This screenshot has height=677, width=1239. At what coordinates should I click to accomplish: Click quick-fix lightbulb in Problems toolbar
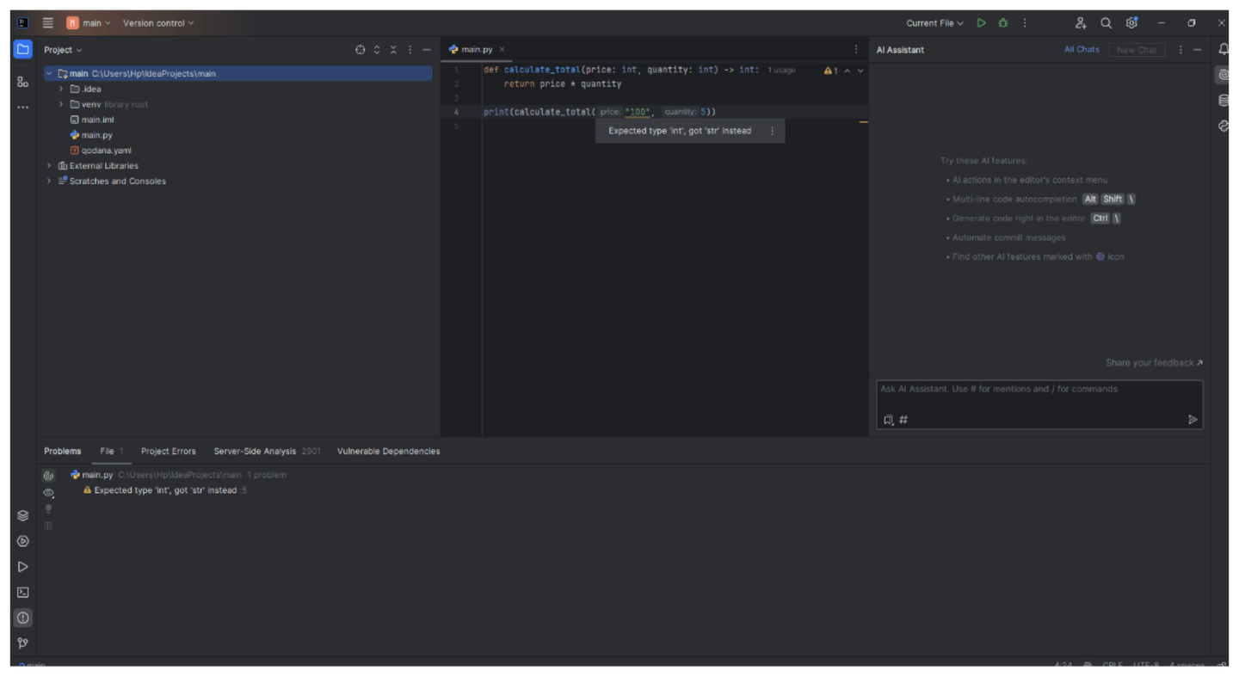(x=48, y=509)
